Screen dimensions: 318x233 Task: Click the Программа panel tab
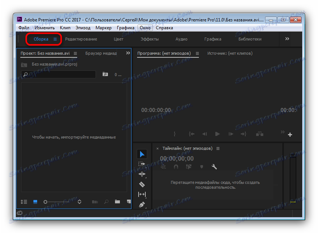point(164,53)
